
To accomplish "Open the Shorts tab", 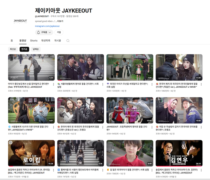I will click(x=34, y=40).
